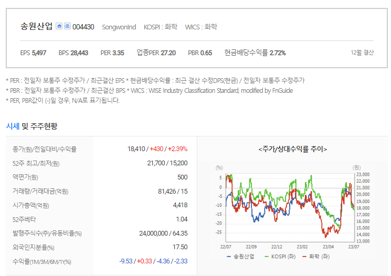Select the company name 송원산업

36,26
